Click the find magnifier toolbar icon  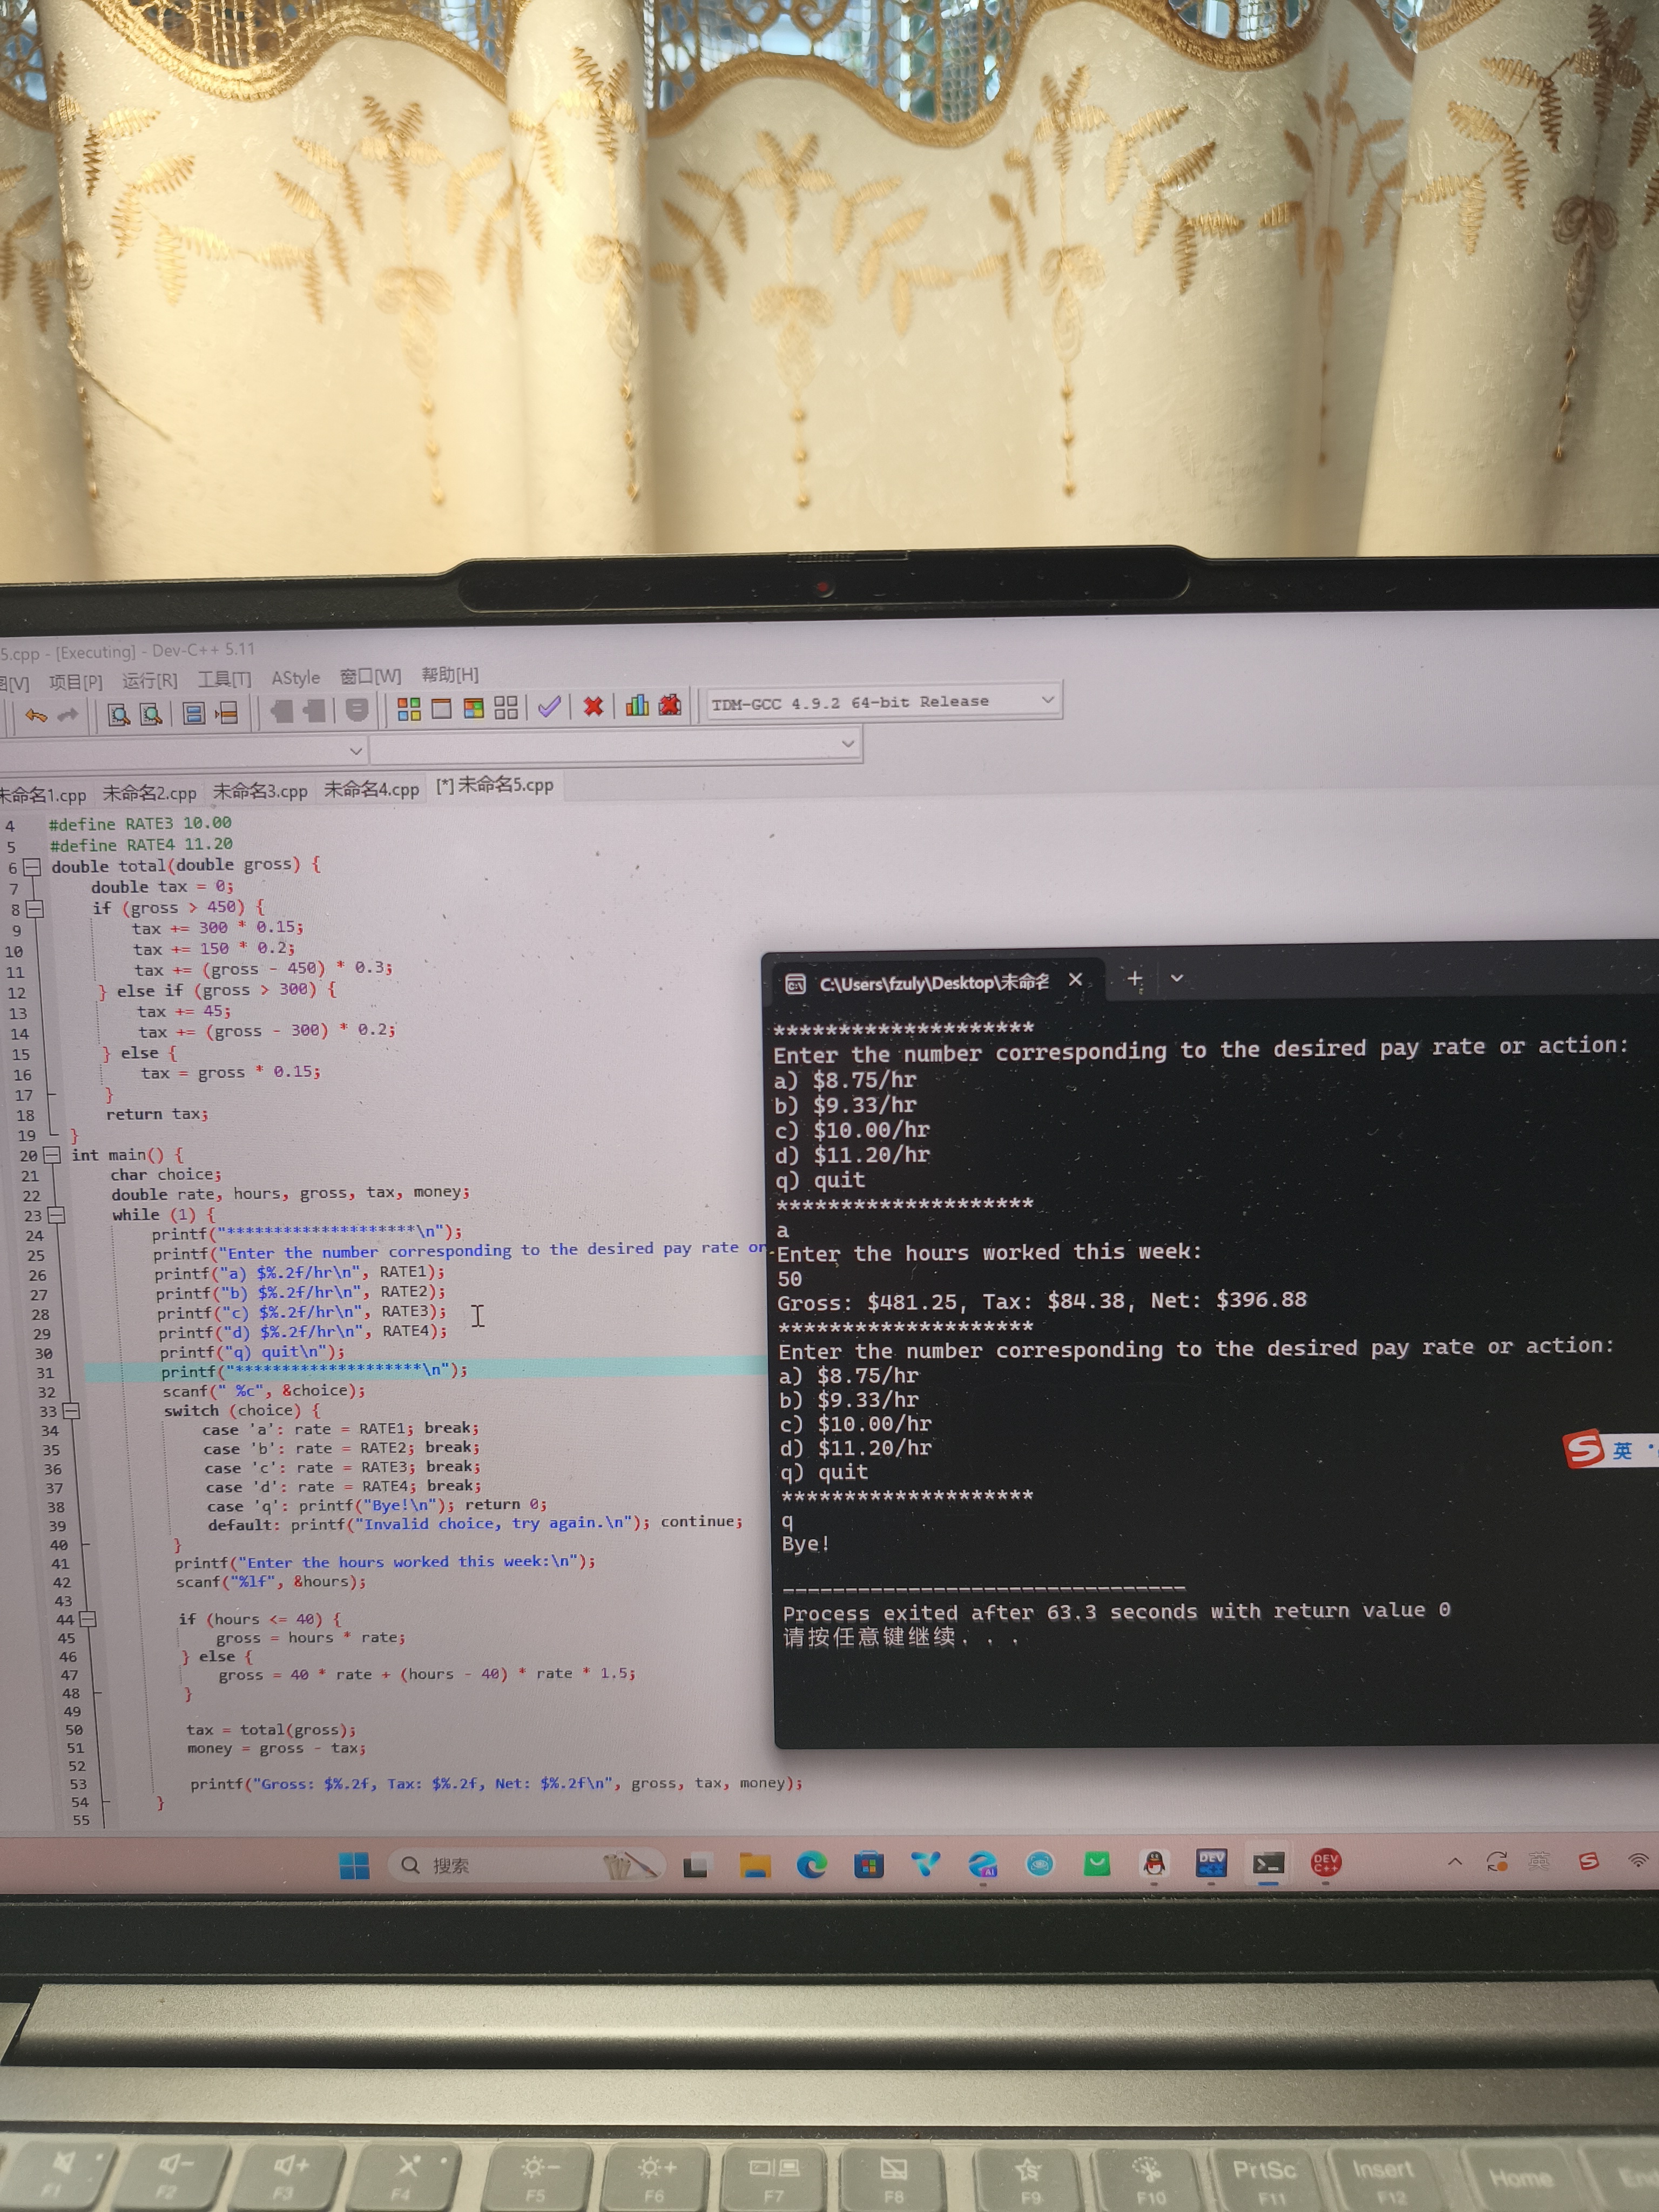tap(119, 714)
